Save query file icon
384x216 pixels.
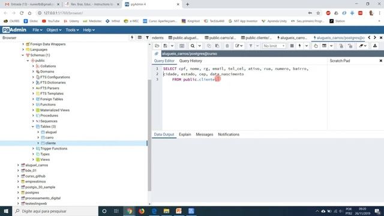coord(166,46)
